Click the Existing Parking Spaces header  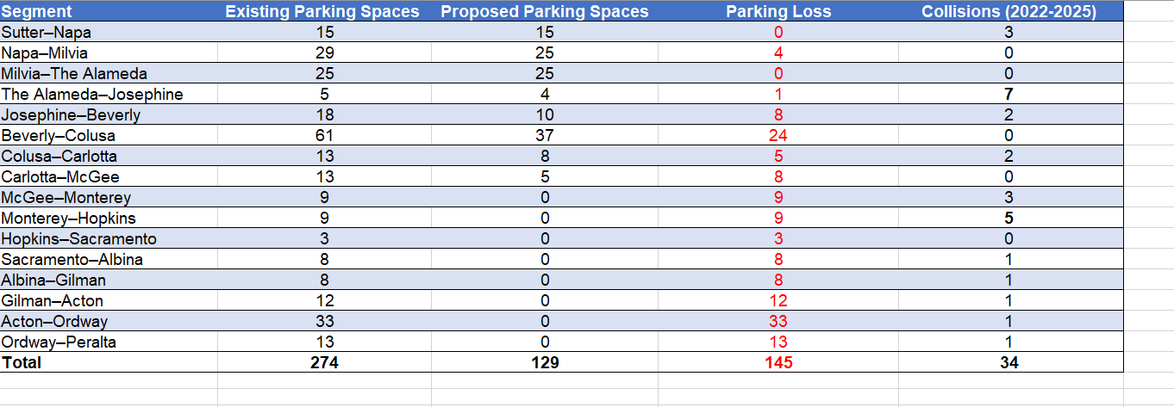tap(322, 11)
